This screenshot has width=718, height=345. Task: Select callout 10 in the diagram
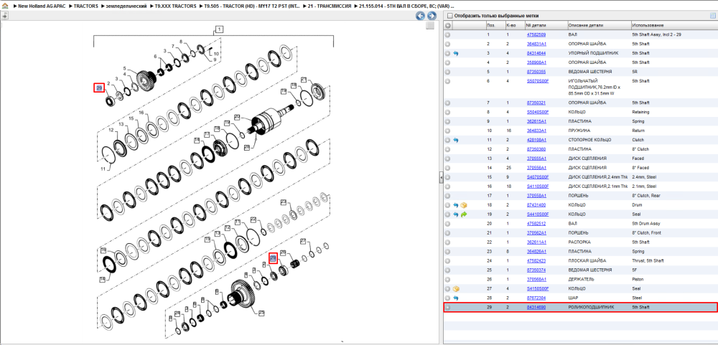(x=217, y=54)
